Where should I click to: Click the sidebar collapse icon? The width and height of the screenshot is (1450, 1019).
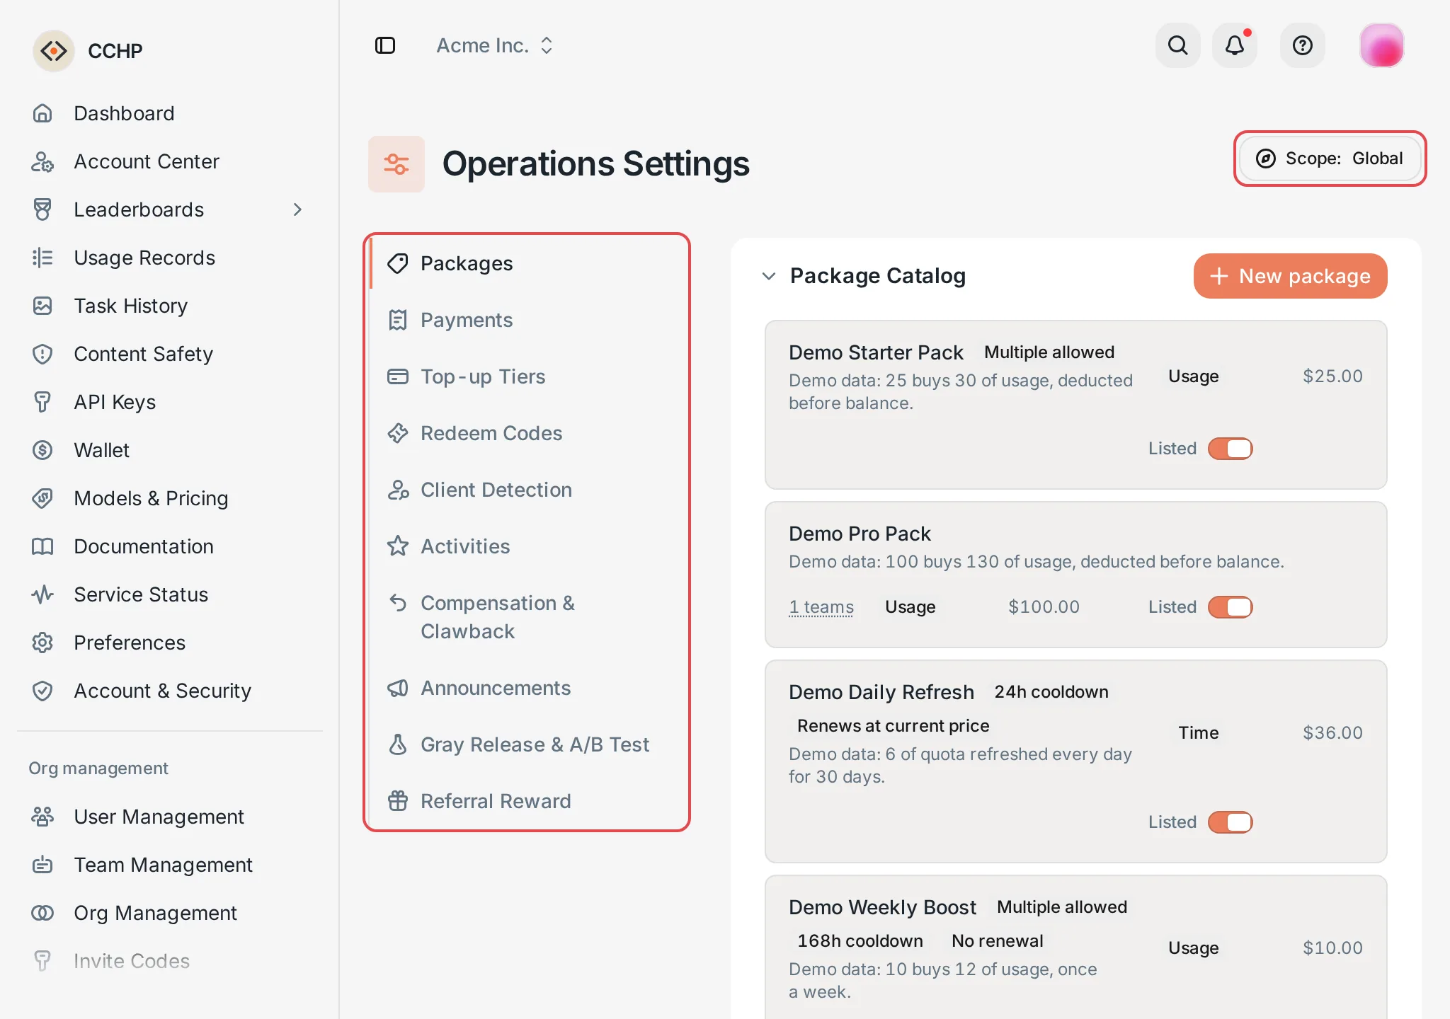point(384,45)
